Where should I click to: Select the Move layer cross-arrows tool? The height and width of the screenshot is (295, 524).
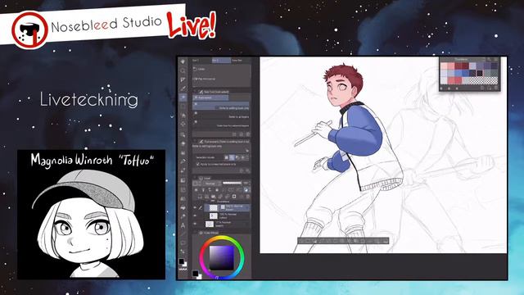[183, 124]
